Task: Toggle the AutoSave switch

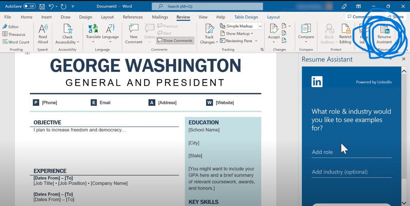Action: (x=29, y=6)
